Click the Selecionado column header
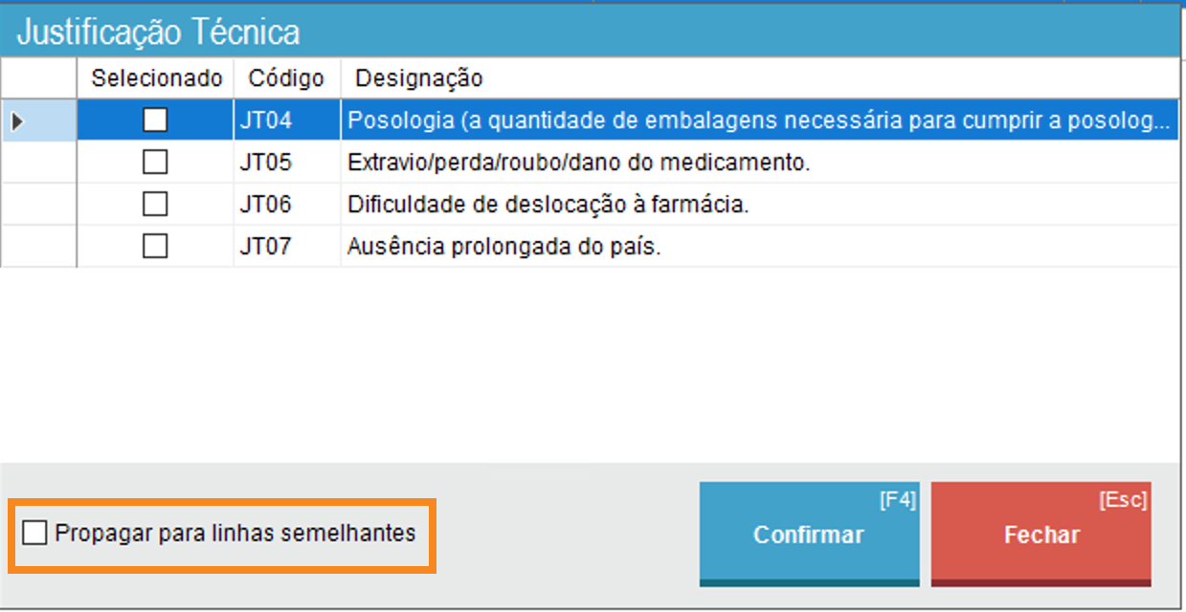This screenshot has height=612, width=1186. pyautogui.click(x=156, y=78)
